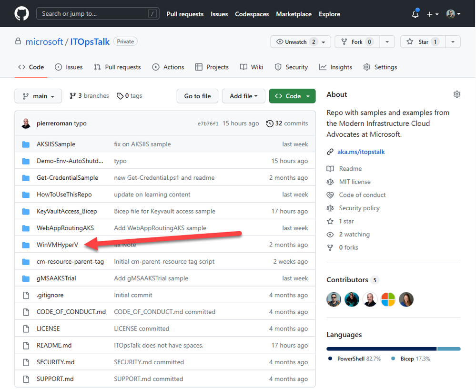Image resolution: width=476 pixels, height=390 pixels.
Task: Open the gMSAAKSTrial folder
Action: coord(57,278)
